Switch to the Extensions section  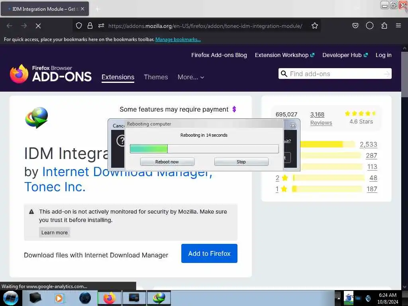118,77
